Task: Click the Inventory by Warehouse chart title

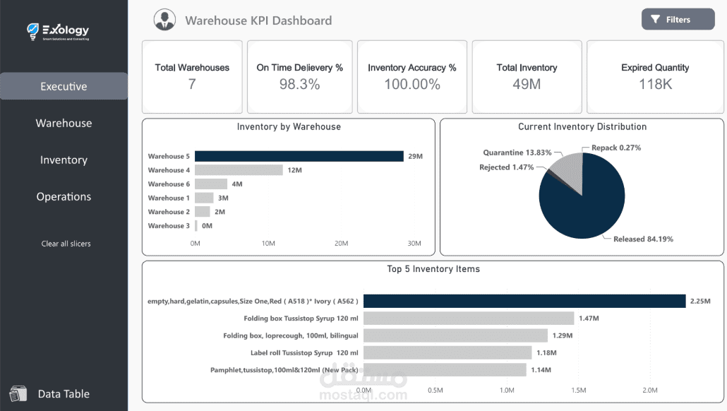Action: point(289,126)
